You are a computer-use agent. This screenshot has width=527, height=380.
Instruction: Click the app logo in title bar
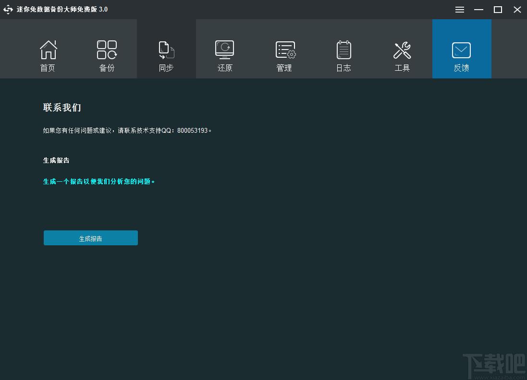click(8, 10)
